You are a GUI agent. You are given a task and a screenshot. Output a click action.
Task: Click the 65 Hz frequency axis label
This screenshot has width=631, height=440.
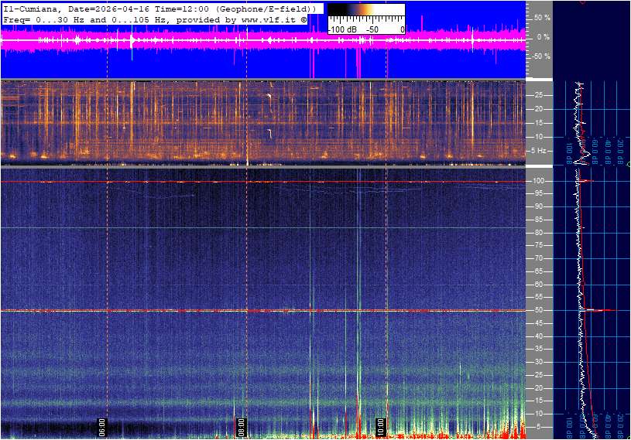click(538, 271)
